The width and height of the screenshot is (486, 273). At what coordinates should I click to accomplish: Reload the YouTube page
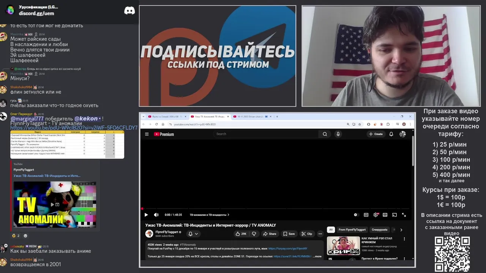pyautogui.click(x=156, y=124)
